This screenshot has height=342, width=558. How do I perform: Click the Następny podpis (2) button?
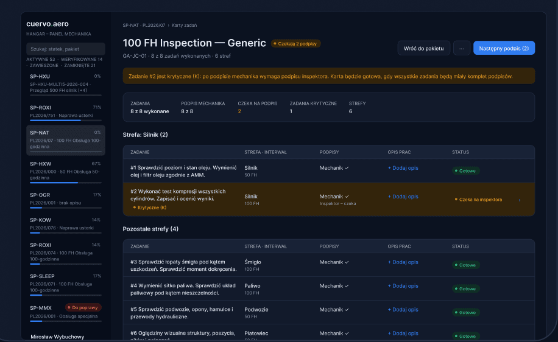(x=504, y=48)
